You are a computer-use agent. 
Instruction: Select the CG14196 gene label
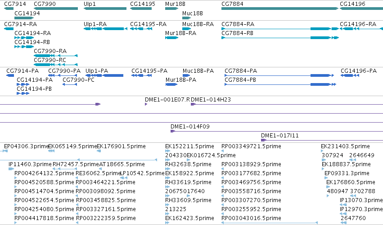pyautogui.click(x=352, y=4)
